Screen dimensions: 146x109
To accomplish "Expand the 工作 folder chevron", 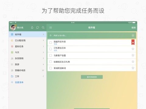I will (43, 76).
